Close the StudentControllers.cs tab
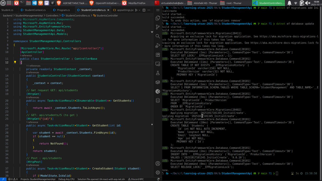The width and height of the screenshot is (322, 181). coord(108,10)
